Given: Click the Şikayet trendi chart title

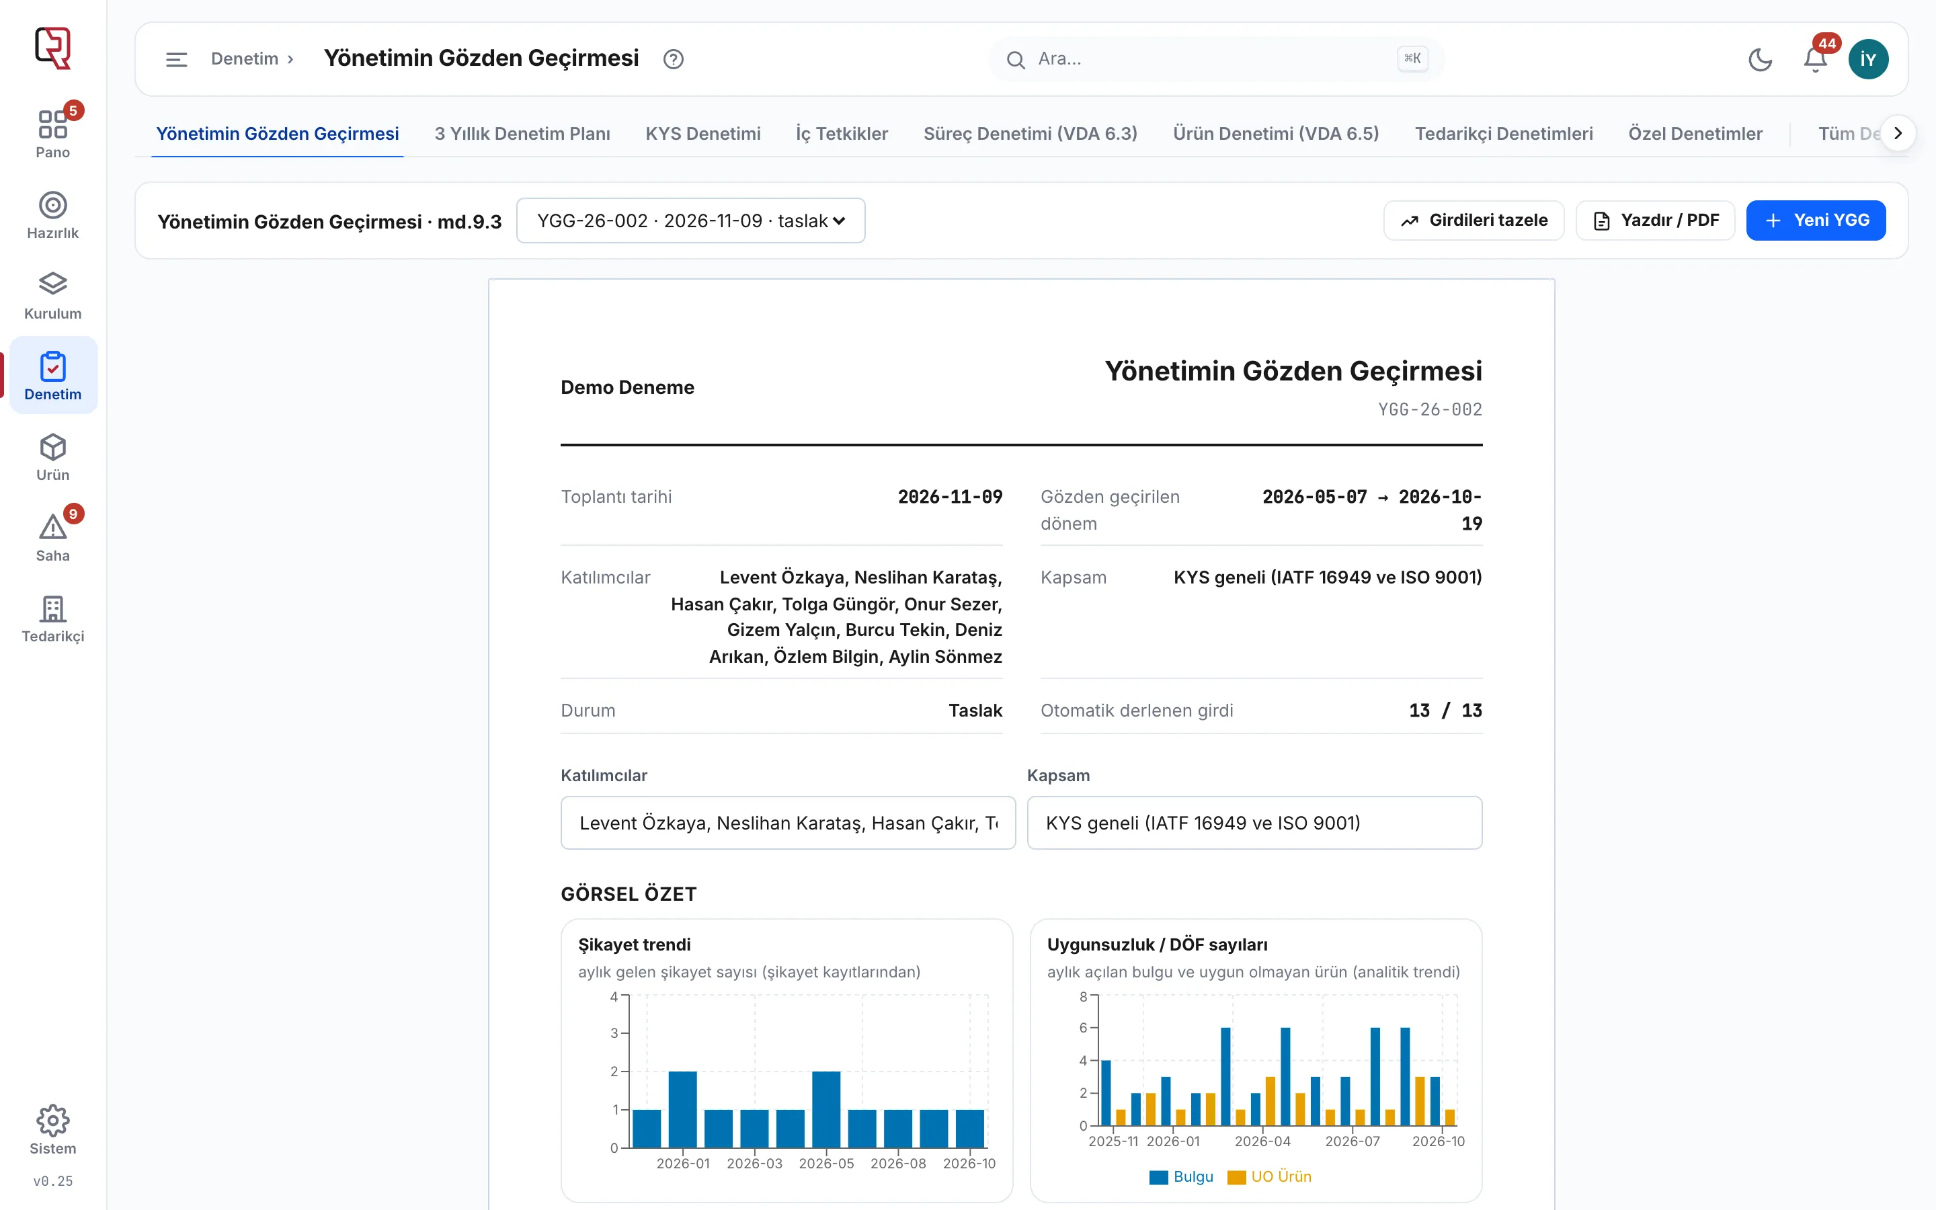Looking at the screenshot, I should coord(635,945).
